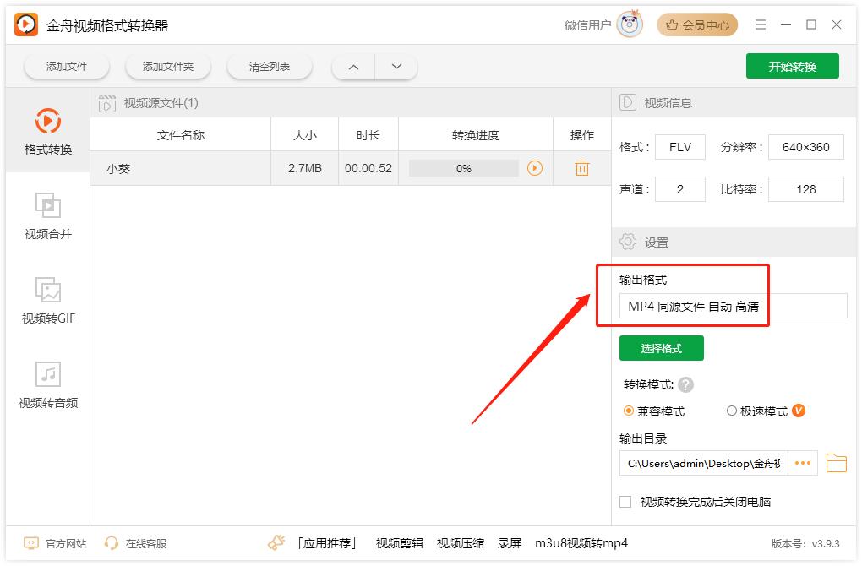Click the 0% conversion progress bar
862x566 pixels.
pos(464,167)
